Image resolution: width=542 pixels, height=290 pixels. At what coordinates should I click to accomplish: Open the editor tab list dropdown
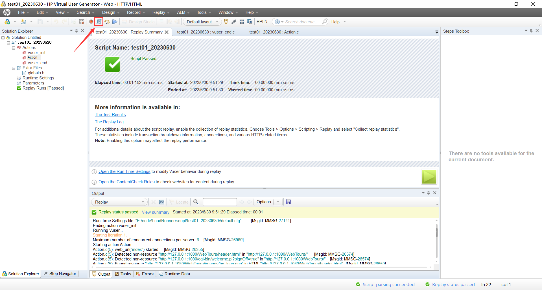click(437, 32)
